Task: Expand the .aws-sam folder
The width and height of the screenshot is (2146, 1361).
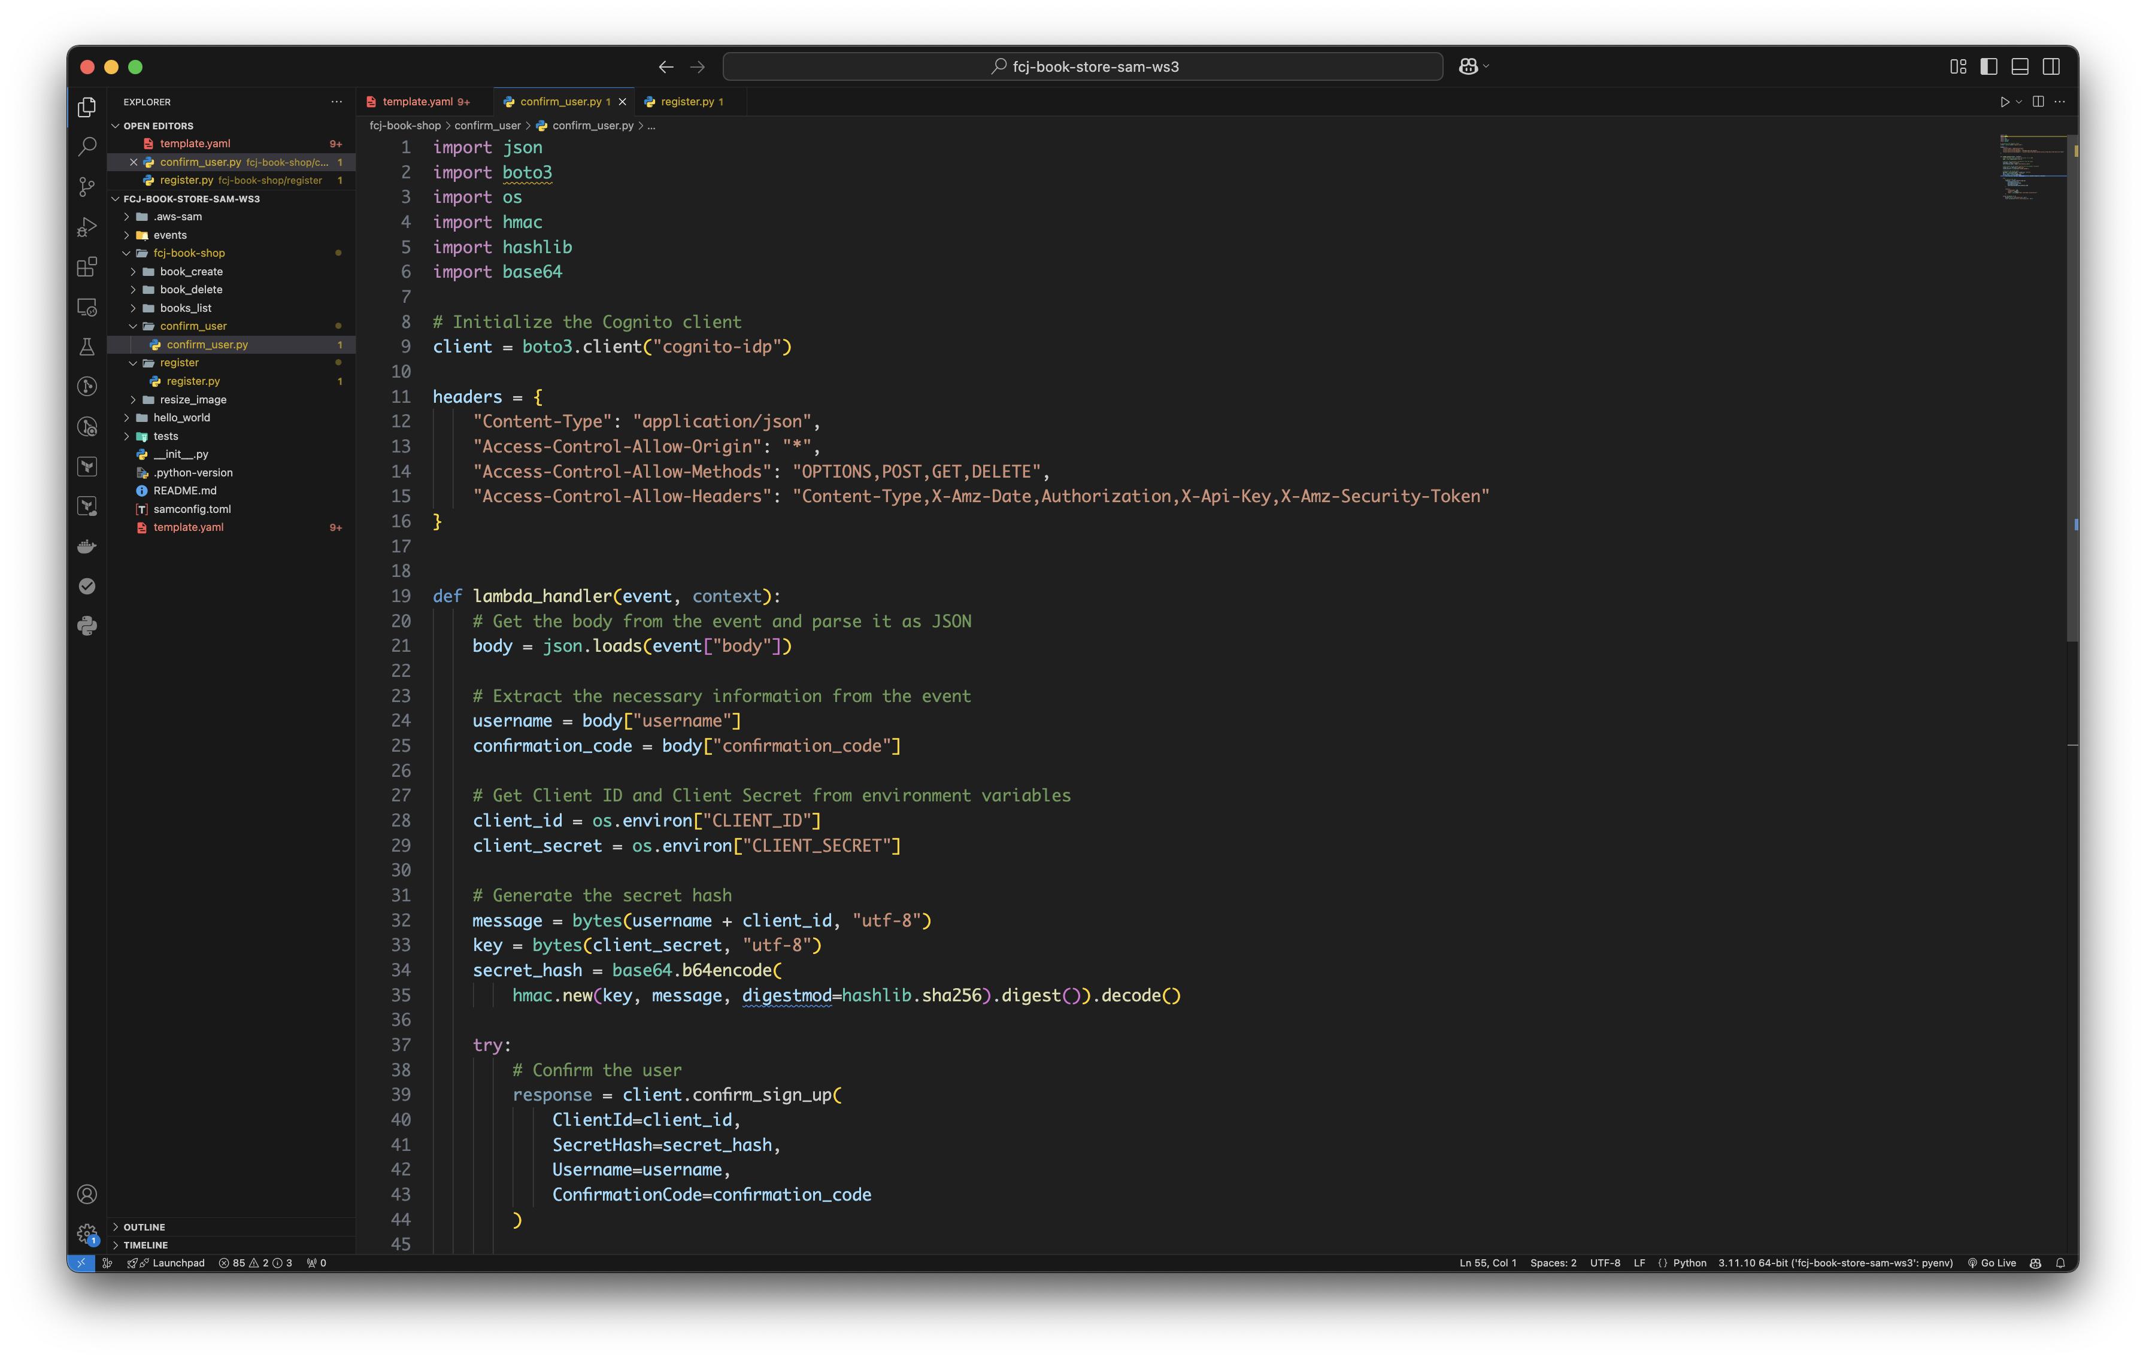Action: click(x=126, y=217)
